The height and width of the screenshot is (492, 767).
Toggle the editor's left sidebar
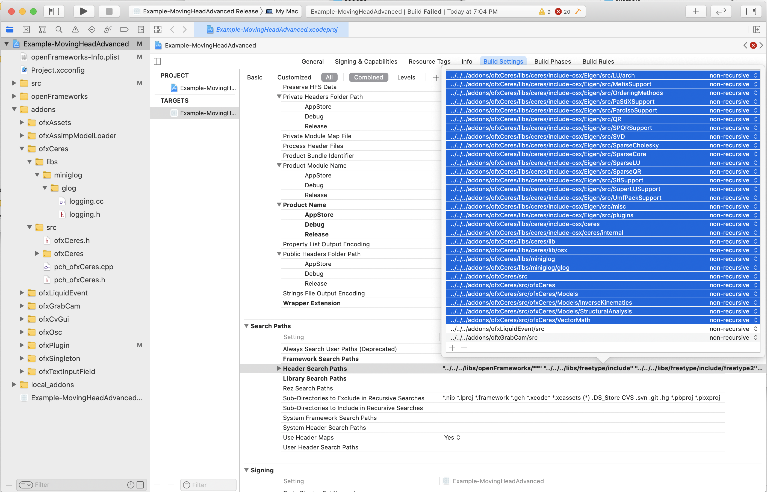pyautogui.click(x=157, y=61)
